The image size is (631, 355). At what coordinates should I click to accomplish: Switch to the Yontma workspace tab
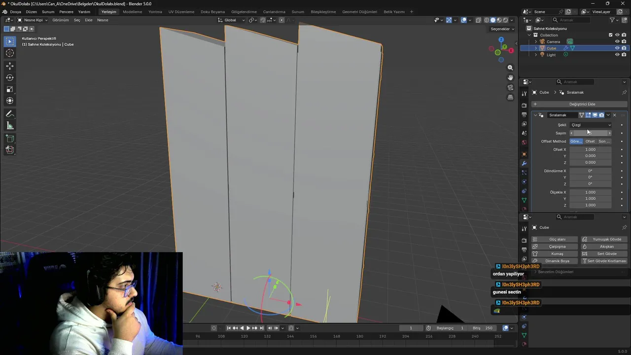tap(155, 12)
